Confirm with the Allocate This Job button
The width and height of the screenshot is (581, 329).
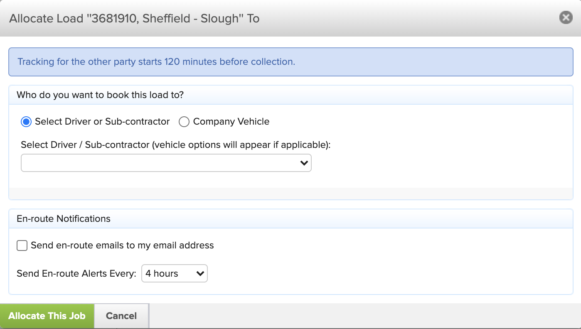point(47,316)
